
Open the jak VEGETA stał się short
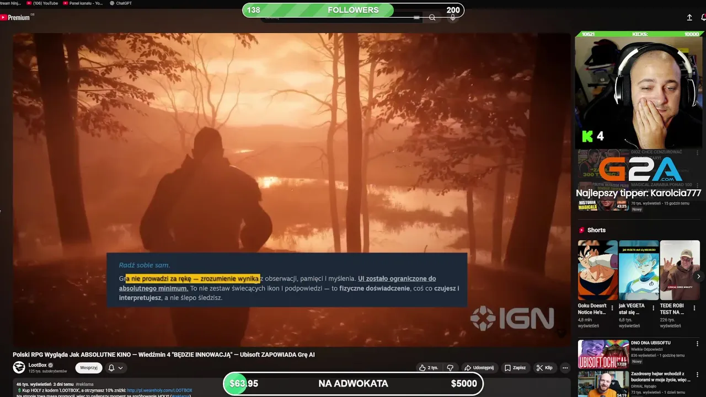tap(639, 270)
